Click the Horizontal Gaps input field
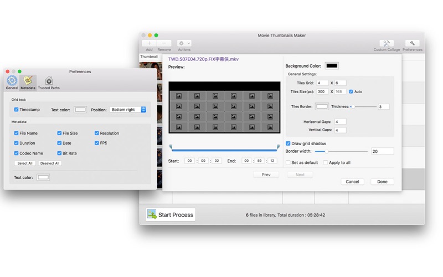443x277 pixels. click(340, 122)
